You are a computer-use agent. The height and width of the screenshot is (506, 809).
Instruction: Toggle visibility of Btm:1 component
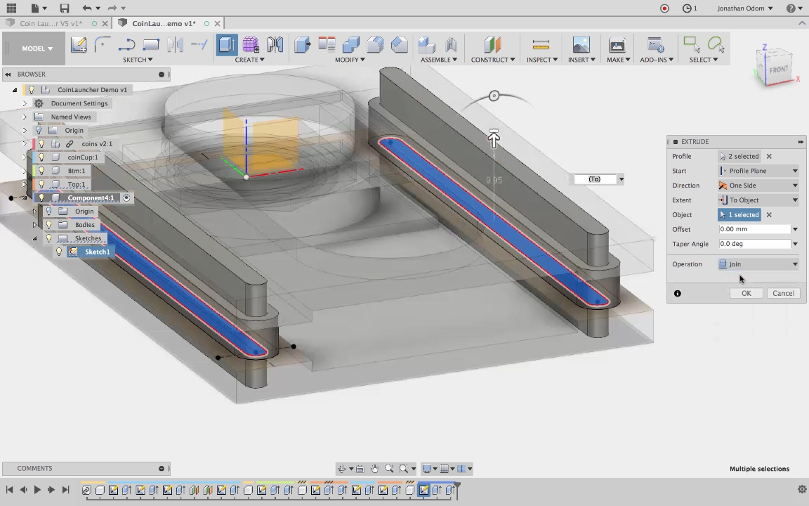tap(41, 171)
